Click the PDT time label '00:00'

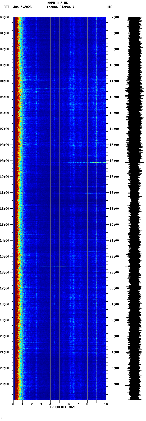4,17
